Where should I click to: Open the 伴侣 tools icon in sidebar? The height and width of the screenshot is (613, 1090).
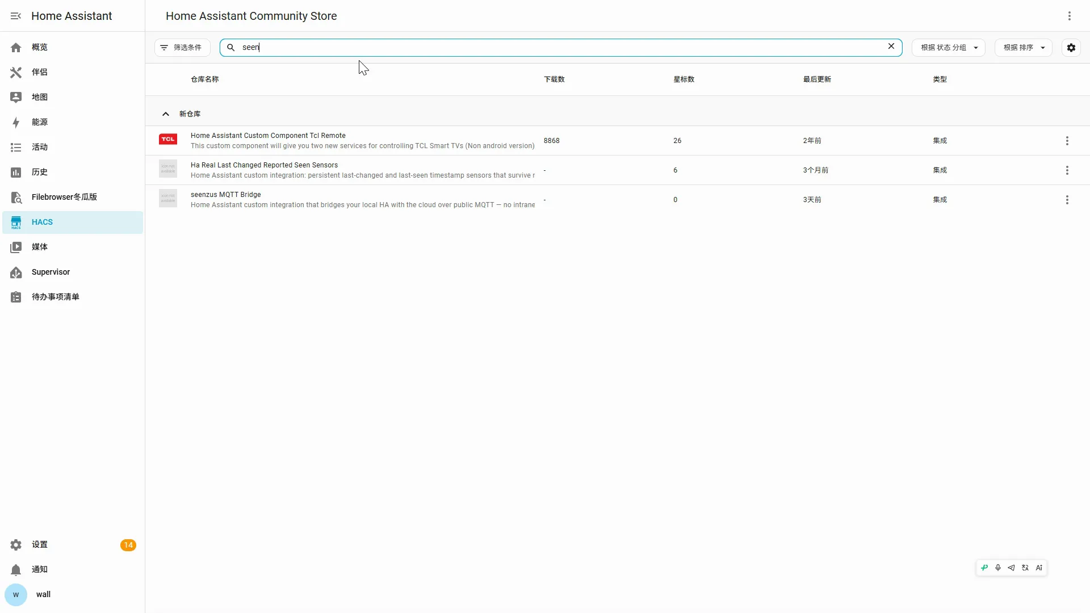click(x=16, y=73)
